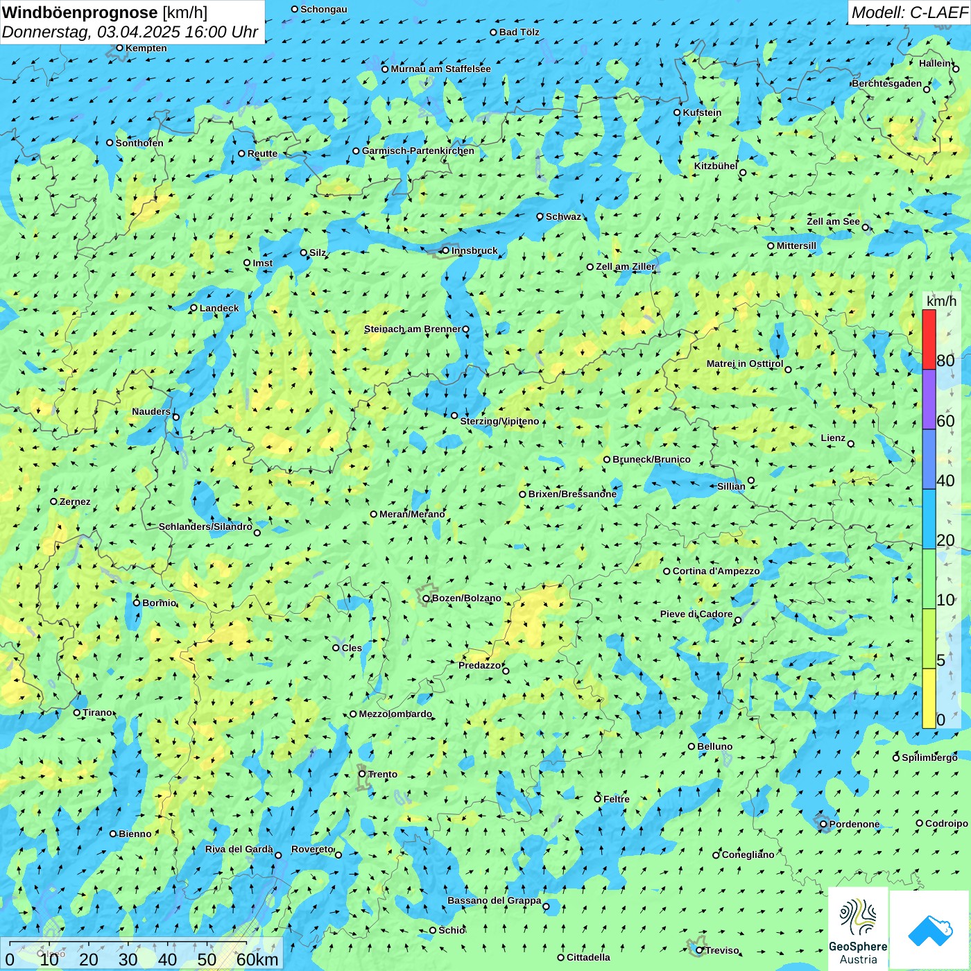Click the 'km/h' legend unit label
The height and width of the screenshot is (971, 971).
pyautogui.click(x=941, y=301)
